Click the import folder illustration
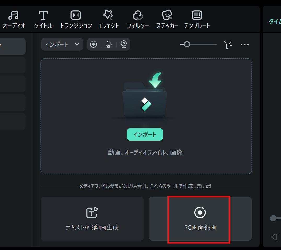The height and width of the screenshot is (250, 281). (x=145, y=95)
